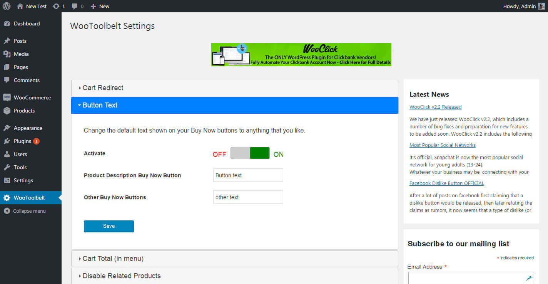The image size is (548, 284).
Task: Click the Howdy, Admin account text
Action: (520, 6)
